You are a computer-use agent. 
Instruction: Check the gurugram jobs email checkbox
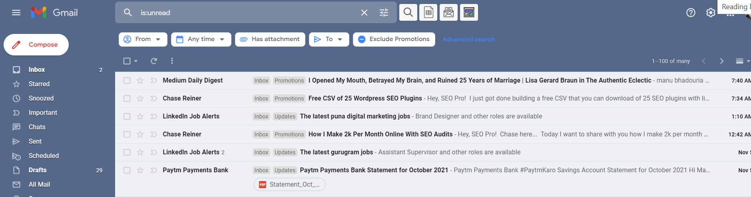pyautogui.click(x=127, y=152)
